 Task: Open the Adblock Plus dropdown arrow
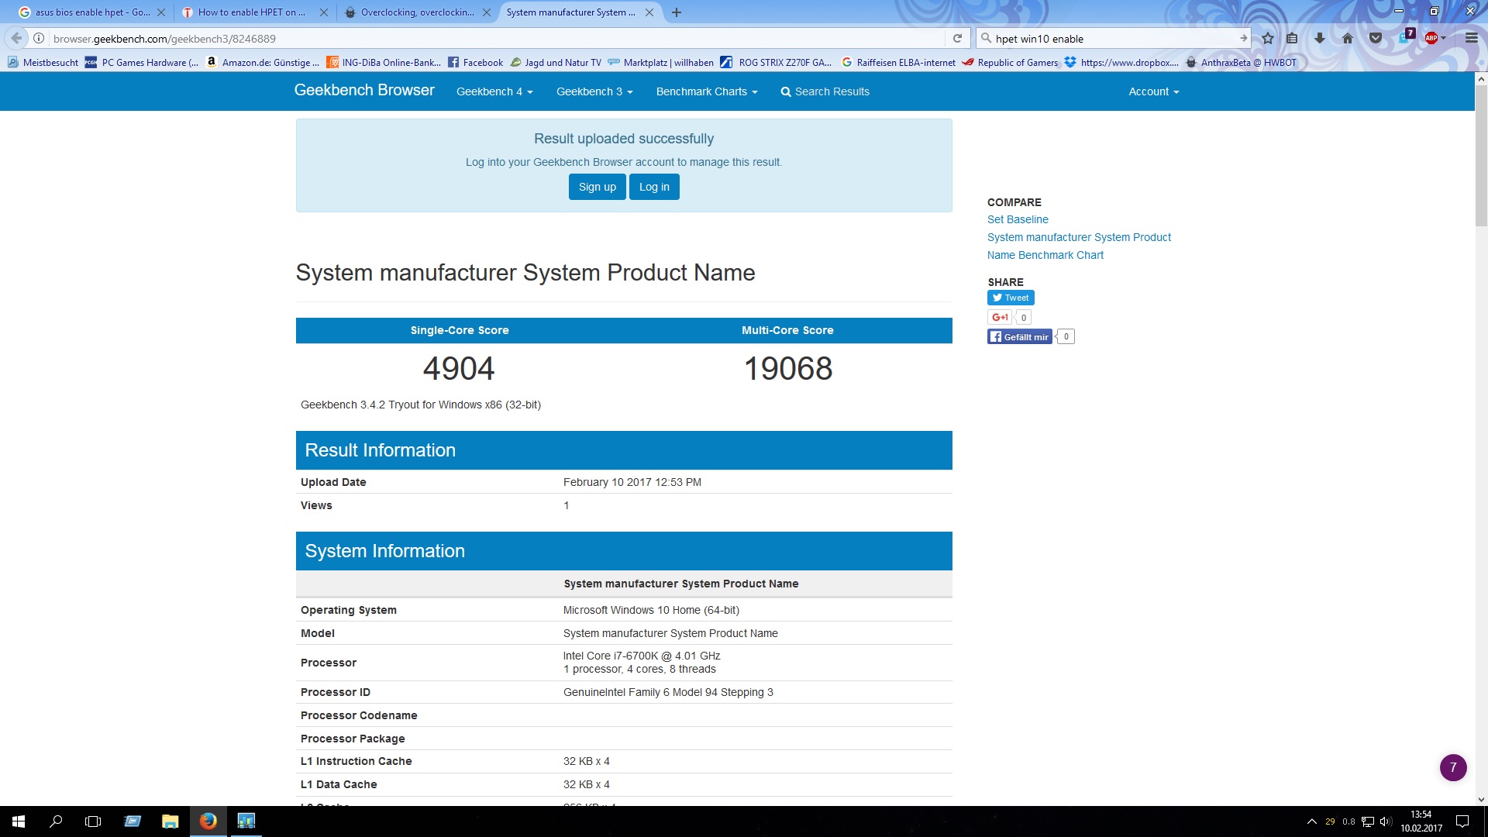click(1443, 38)
